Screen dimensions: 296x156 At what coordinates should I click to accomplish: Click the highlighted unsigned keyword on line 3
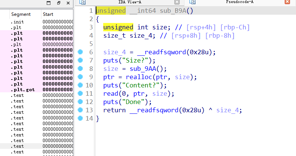[x=118, y=27]
